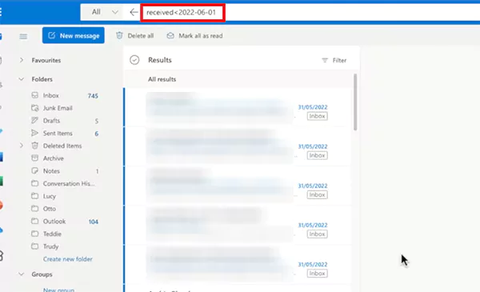Collapse the Groups section
This screenshot has width=480, height=292.
(21, 274)
